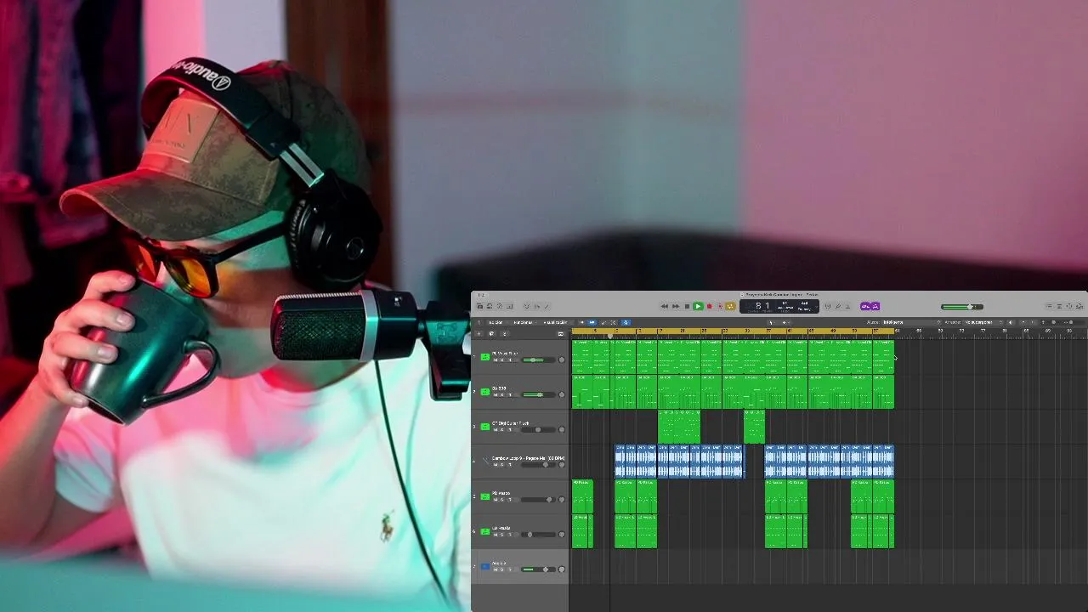Select track 3 green instrument icon
This screenshot has width=1088, height=612.
point(485,427)
